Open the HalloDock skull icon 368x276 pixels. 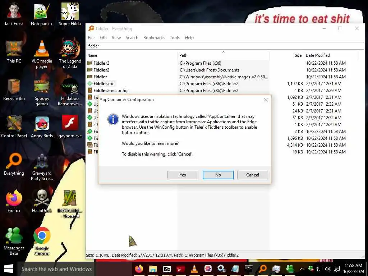(x=42, y=201)
